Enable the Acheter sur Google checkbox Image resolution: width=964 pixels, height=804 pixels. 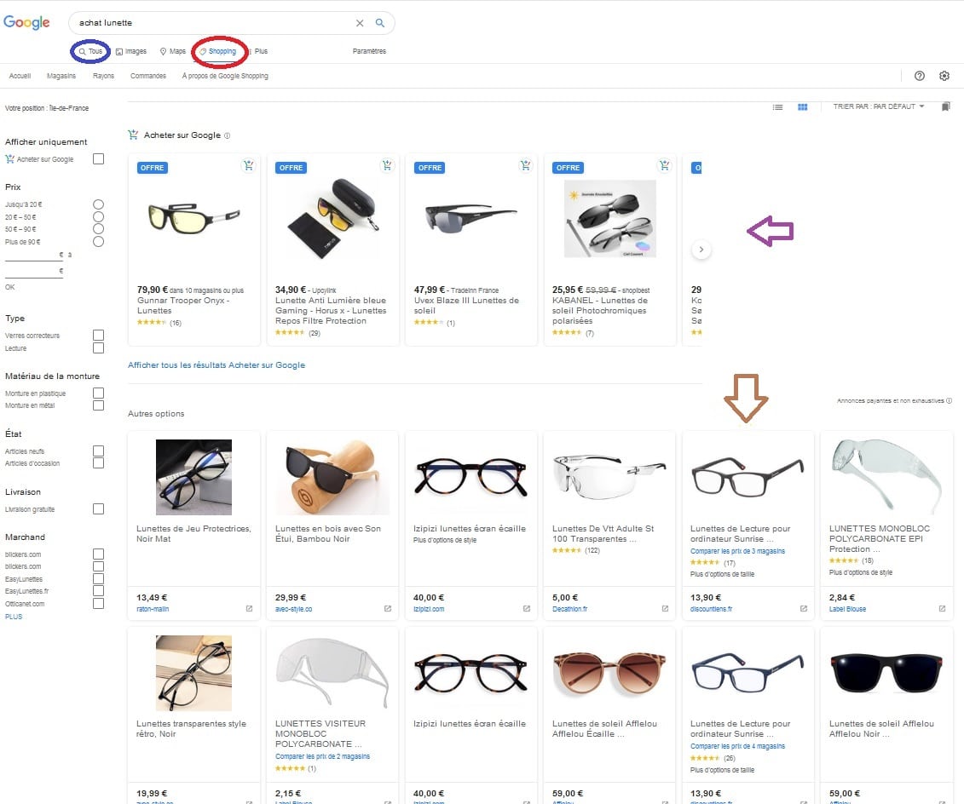[99, 159]
